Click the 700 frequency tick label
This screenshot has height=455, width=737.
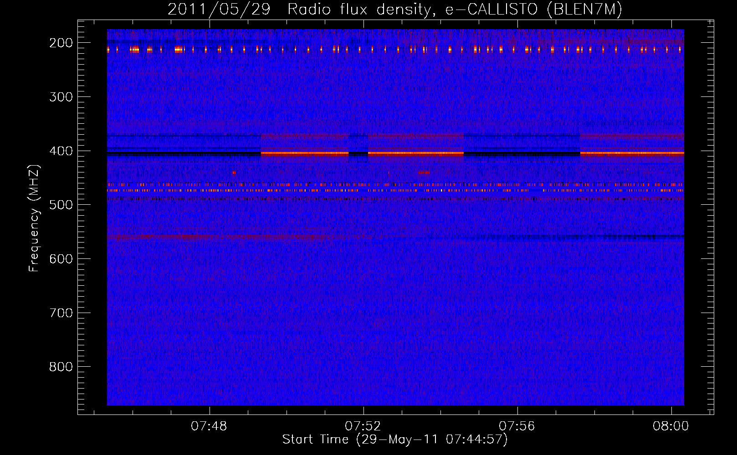coord(61,313)
